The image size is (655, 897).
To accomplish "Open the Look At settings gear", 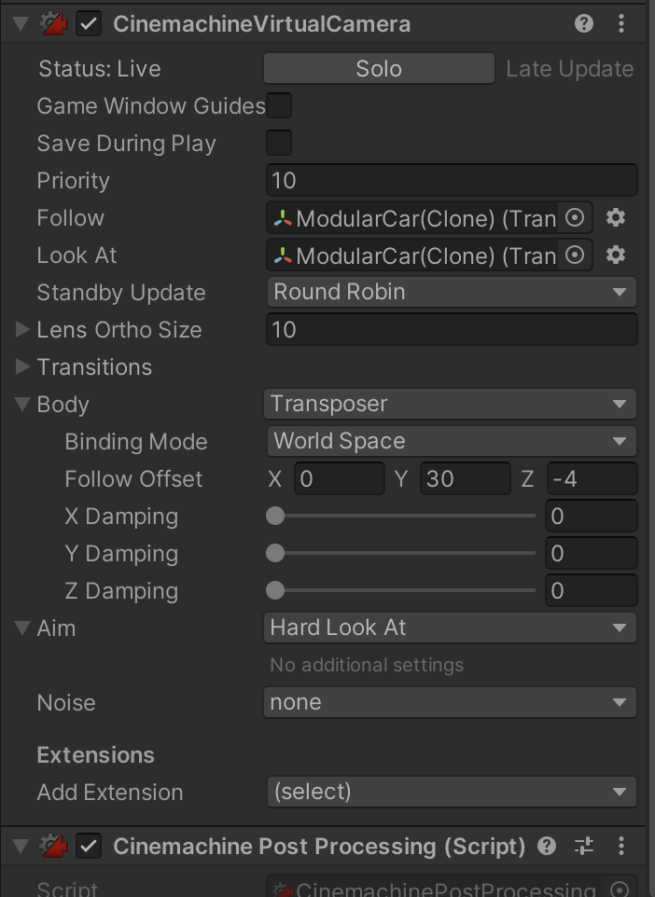I will (x=615, y=255).
